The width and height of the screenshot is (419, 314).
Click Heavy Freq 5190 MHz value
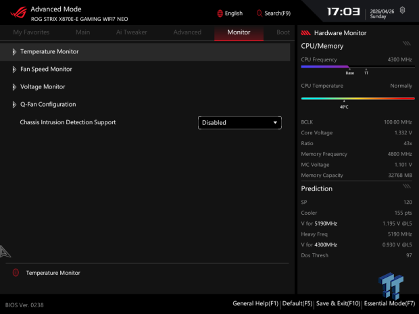point(400,234)
